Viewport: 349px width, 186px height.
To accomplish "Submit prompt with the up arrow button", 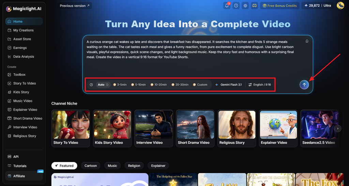I will [x=304, y=85].
